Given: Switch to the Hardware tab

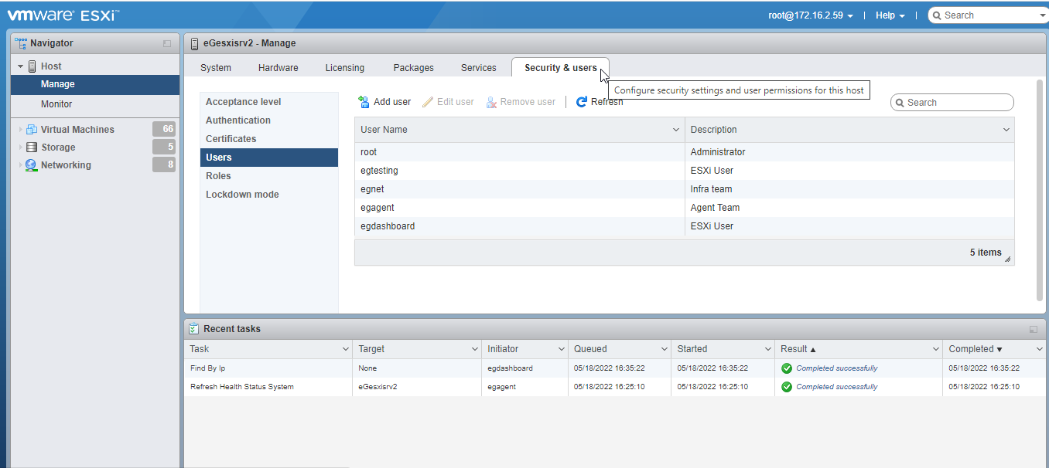Looking at the screenshot, I should (278, 68).
